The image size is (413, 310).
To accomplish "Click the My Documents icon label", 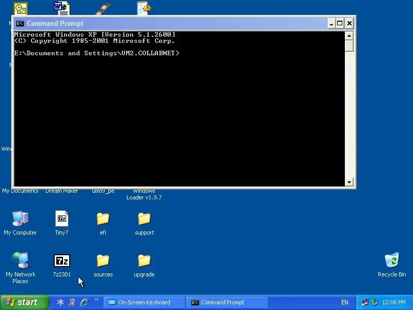I will pyautogui.click(x=20, y=191).
